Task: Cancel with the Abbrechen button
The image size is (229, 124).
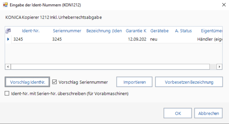Action: (208, 113)
